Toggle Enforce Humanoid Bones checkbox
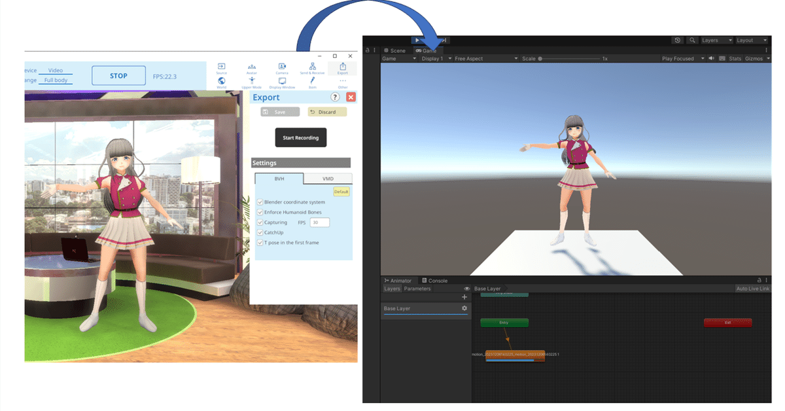Image resolution: width=785 pixels, height=411 pixels. tap(260, 212)
